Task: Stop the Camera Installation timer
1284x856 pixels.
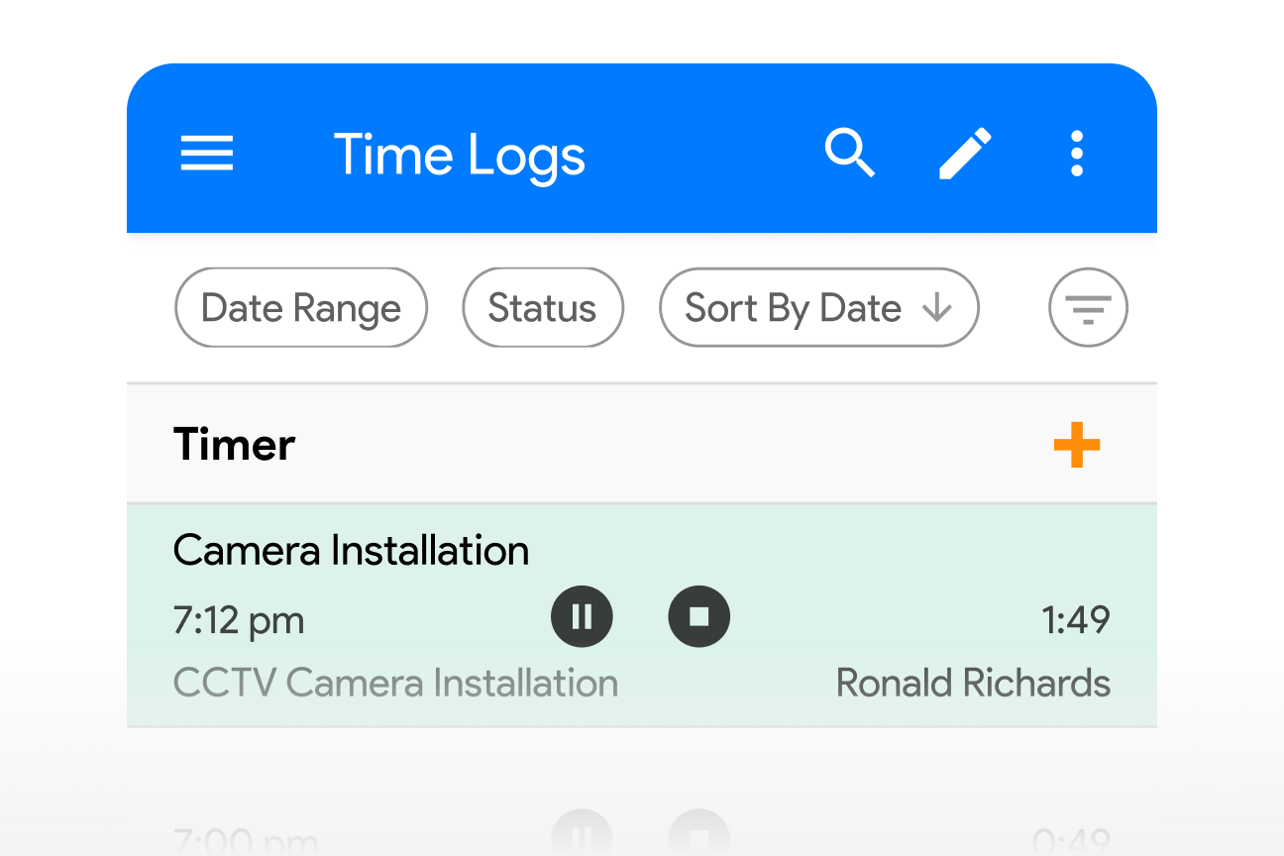Action: (699, 616)
